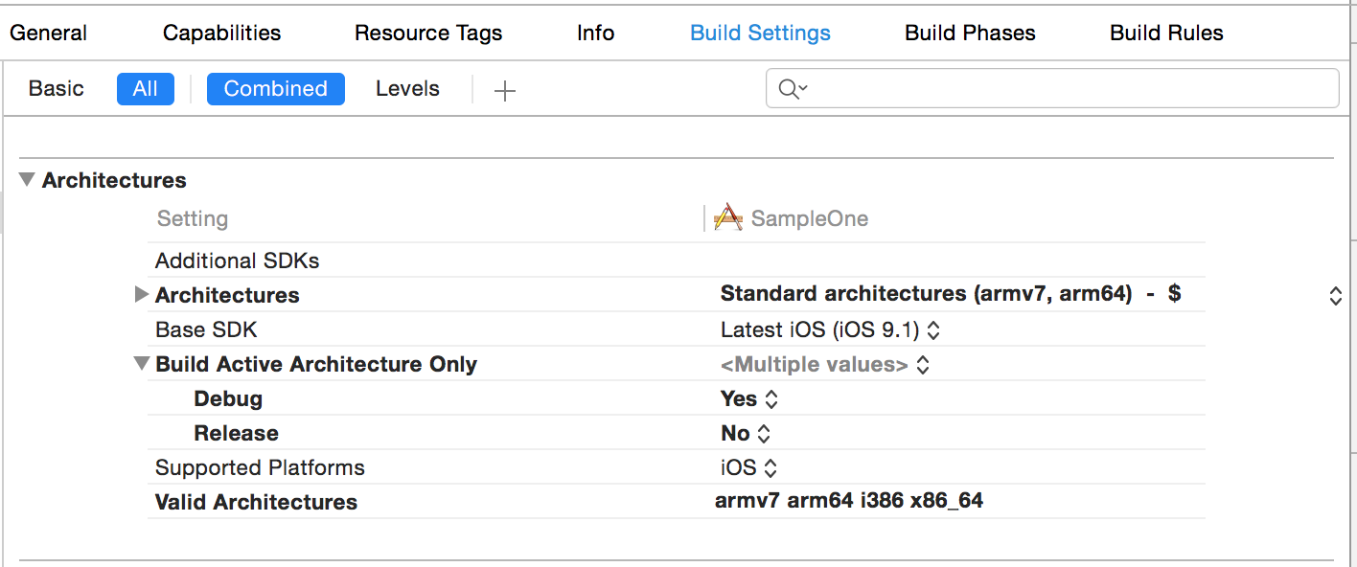Click in the build settings search field
Viewport: 1357px width, 567px height.
click(1052, 88)
